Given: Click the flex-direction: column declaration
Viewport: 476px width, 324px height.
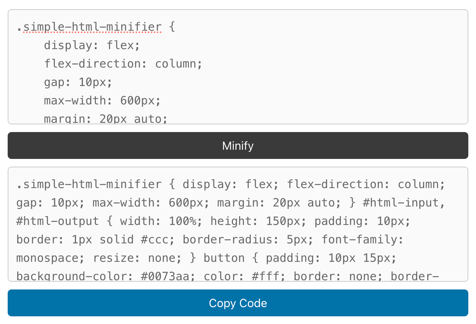Looking at the screenshot, I should tap(123, 63).
